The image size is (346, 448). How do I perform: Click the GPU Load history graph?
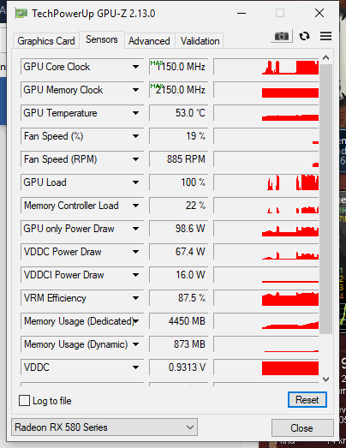266,182
